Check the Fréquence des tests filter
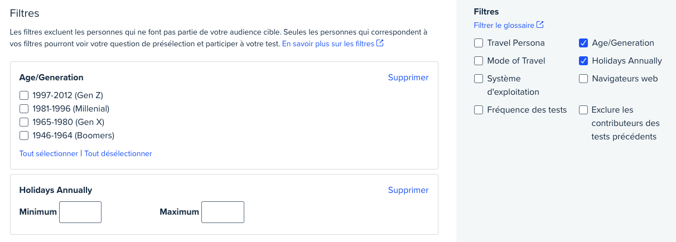 479,110
